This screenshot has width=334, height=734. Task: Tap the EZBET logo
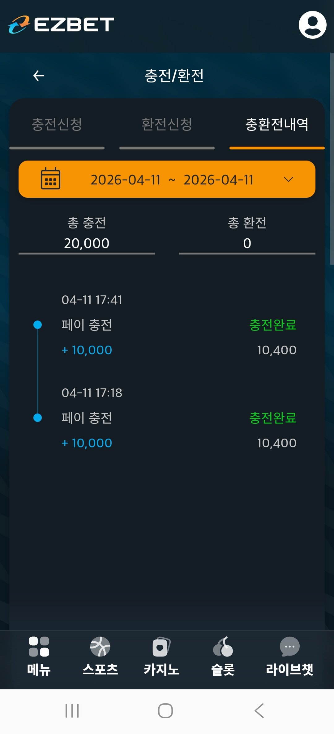(x=61, y=24)
